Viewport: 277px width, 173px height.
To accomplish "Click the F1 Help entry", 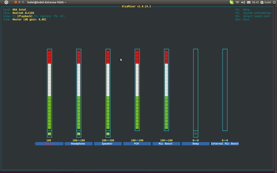I will (242, 10).
